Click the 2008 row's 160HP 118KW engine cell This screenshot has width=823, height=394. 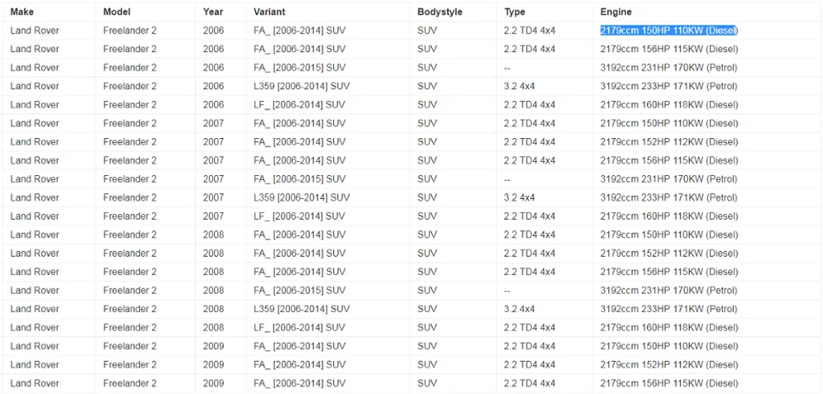coord(668,327)
